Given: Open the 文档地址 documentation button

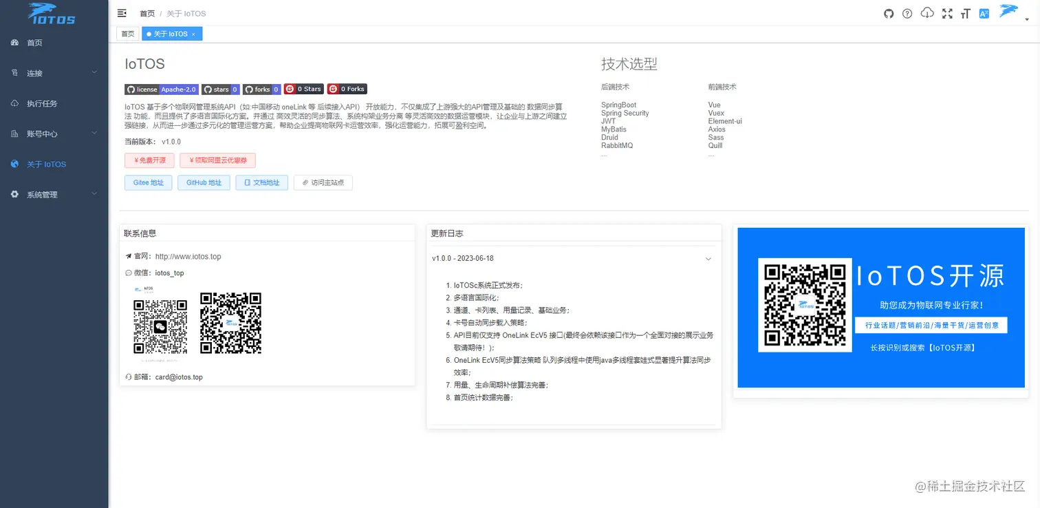Looking at the screenshot, I should click(x=261, y=182).
